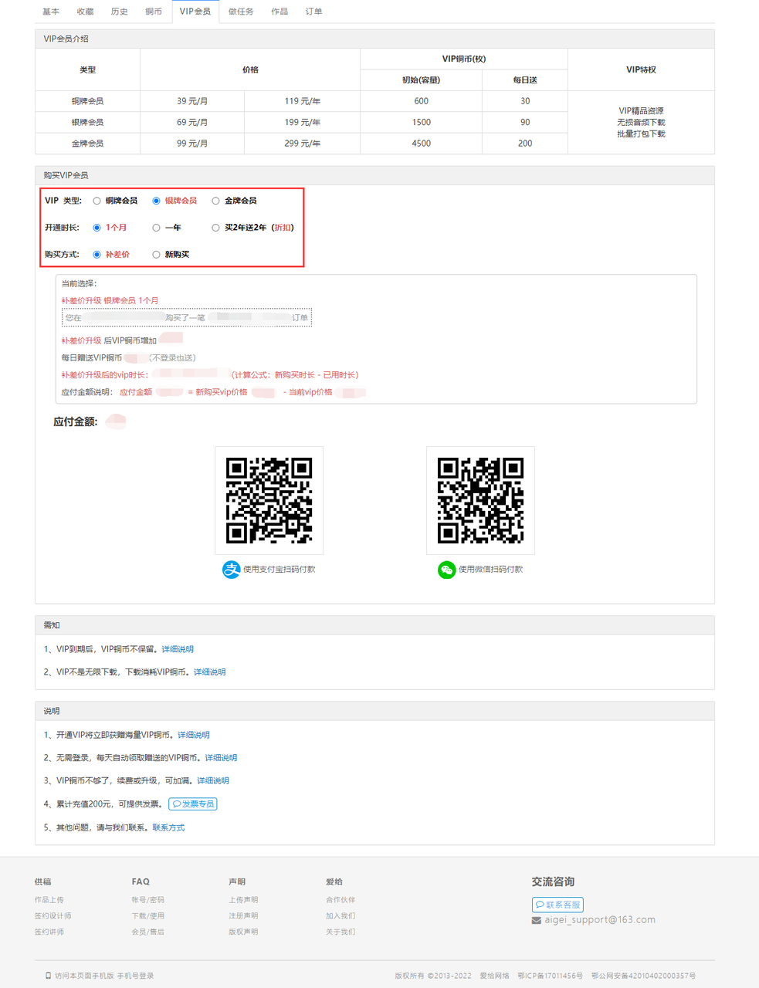This screenshot has height=988, width=759.
Task: Open footer link 版权声明
Action: pos(243,932)
